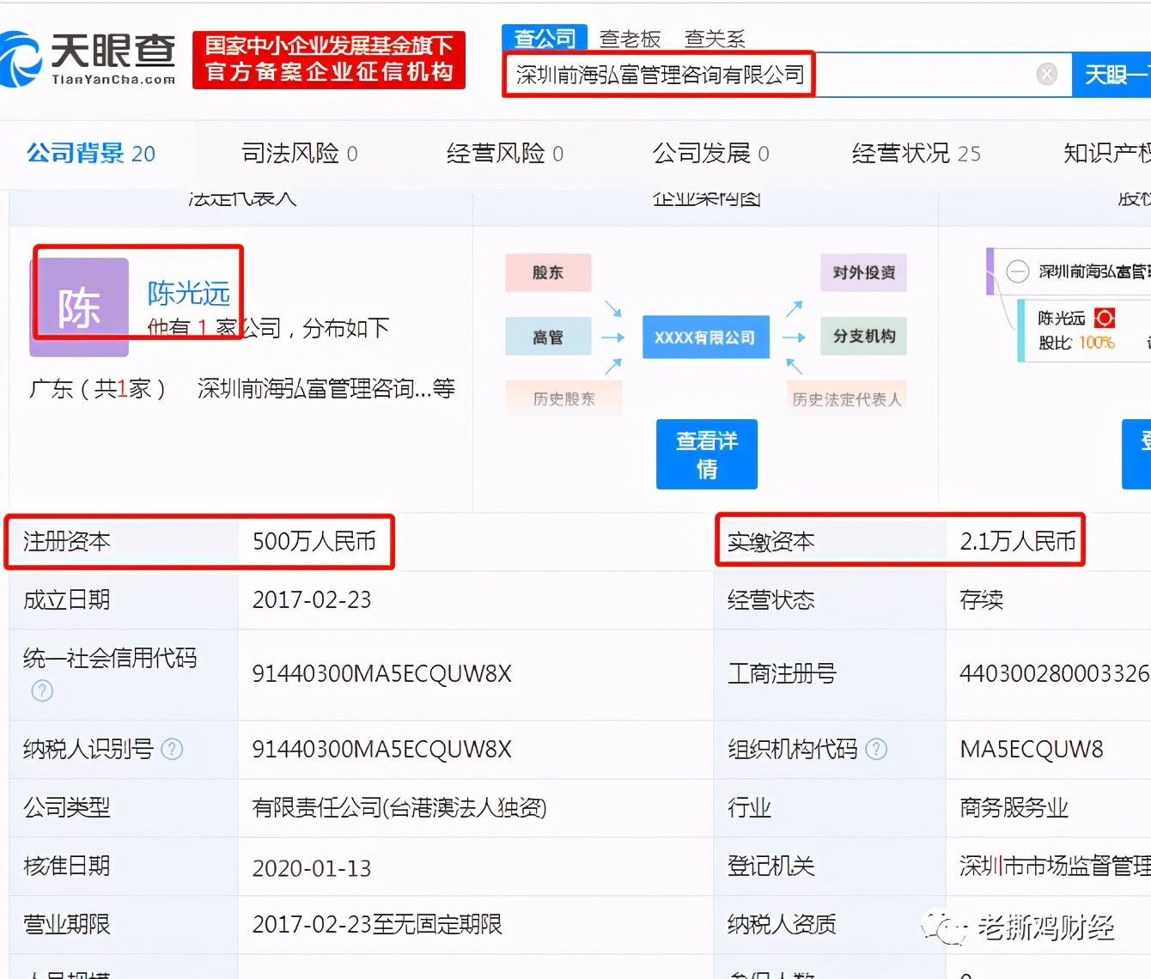The height and width of the screenshot is (979, 1151).
Task: Click the 商务服务业 industry value
Action: pyautogui.click(x=1014, y=807)
